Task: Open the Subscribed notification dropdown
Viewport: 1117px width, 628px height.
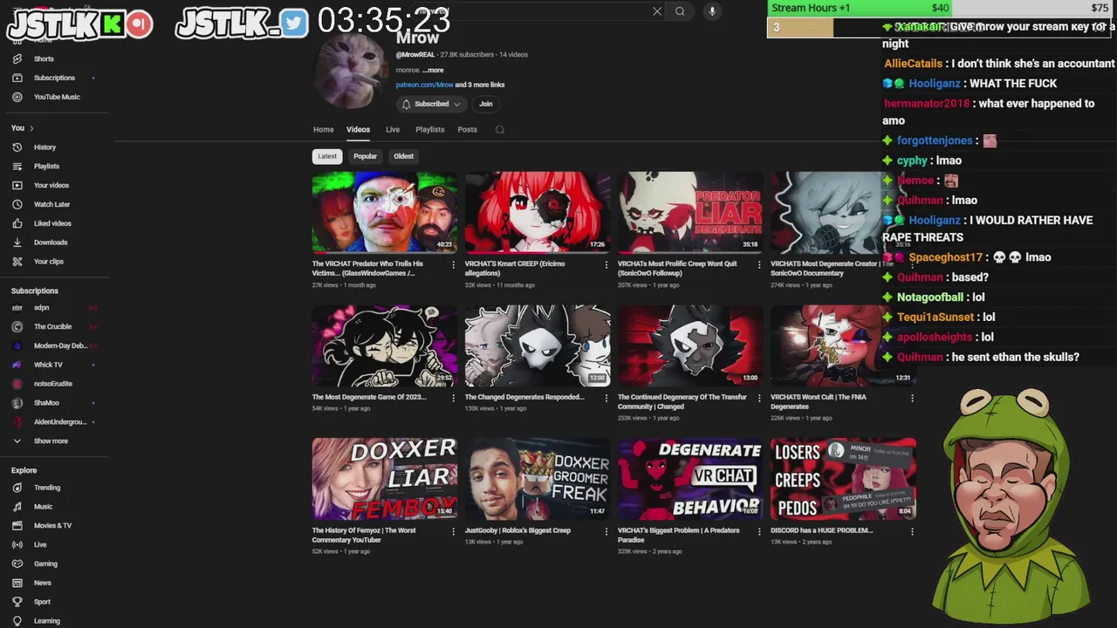Action: click(x=431, y=104)
